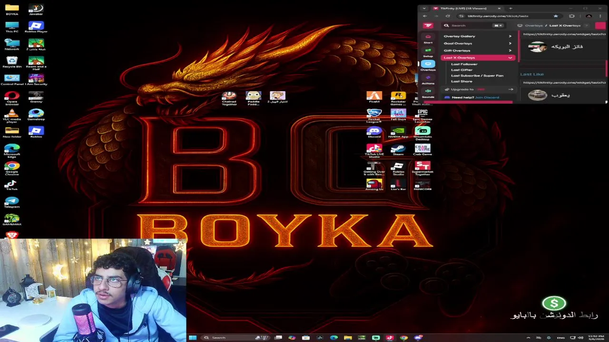
Task: Open the Control Panel shortcut
Action: [x=12, y=80]
